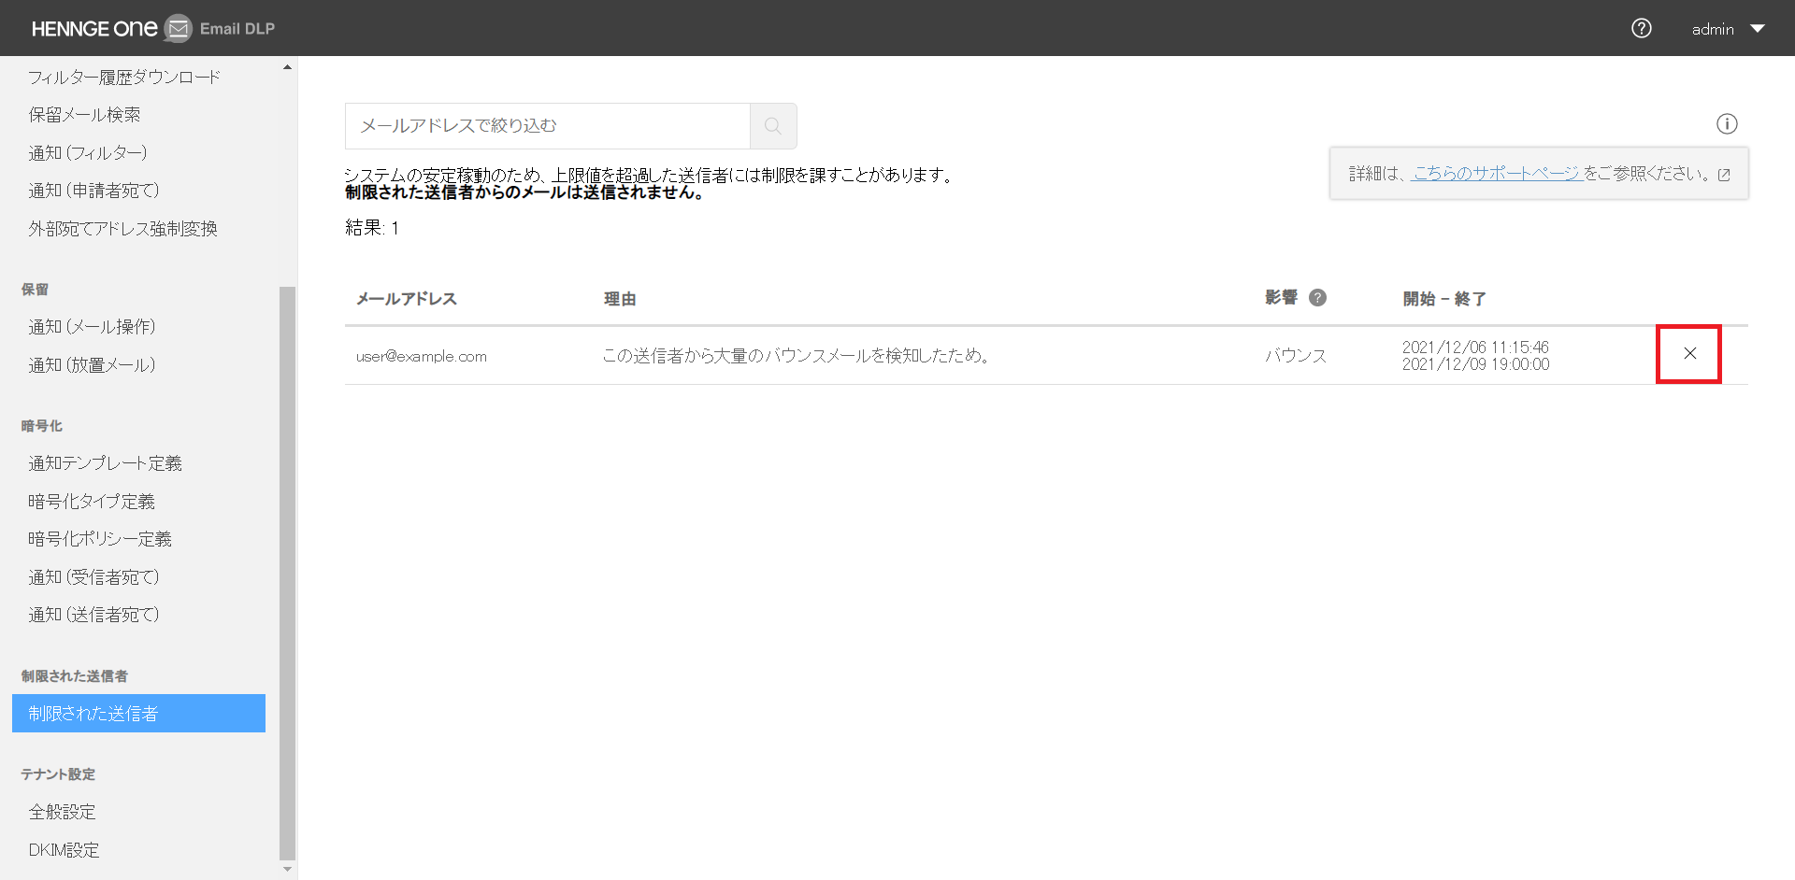1795x880 pixels.
Task: Click the bounce mail reason text
Action: pyautogui.click(x=797, y=355)
